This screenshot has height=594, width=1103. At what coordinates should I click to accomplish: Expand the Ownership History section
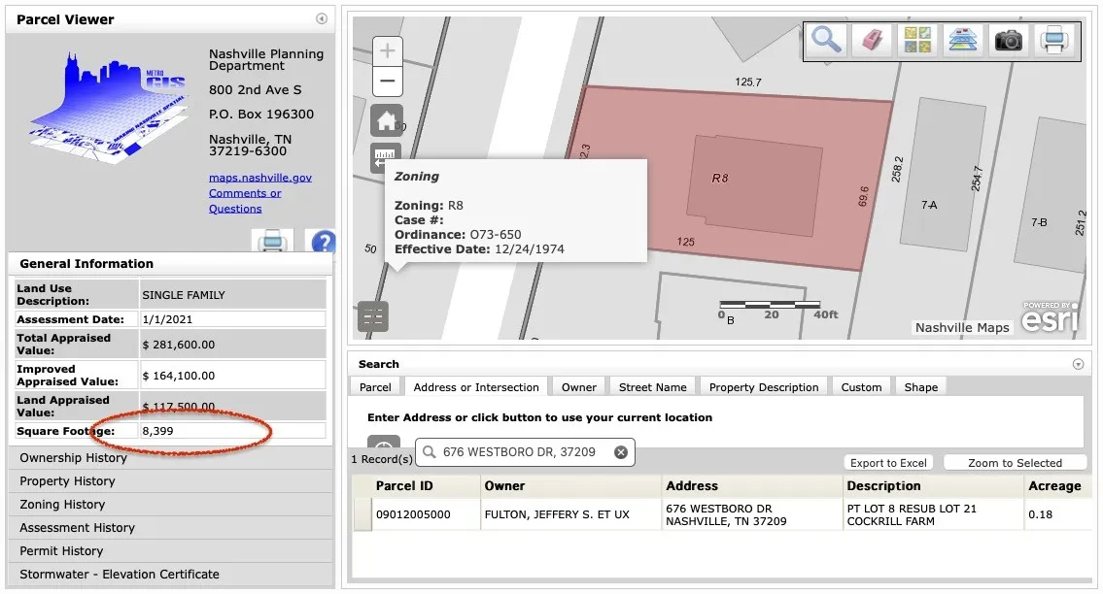[x=73, y=458]
